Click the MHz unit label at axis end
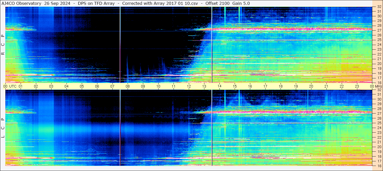Image resolution: width=383 pixels, height=171 pixels. (x=379, y=86)
